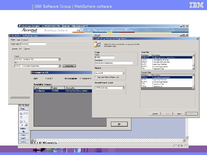Open the General sub-tab
The image size is (207, 155).
[x=15, y=49]
